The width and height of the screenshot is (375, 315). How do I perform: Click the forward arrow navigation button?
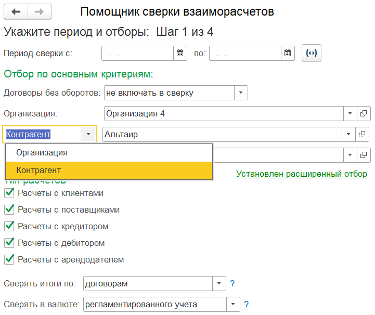click(x=40, y=11)
